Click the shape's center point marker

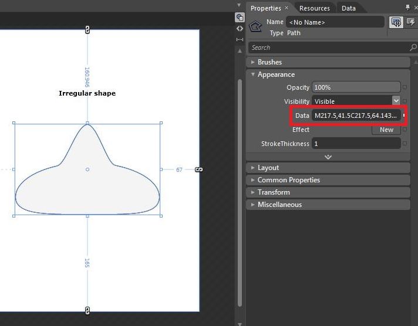[x=87, y=169]
